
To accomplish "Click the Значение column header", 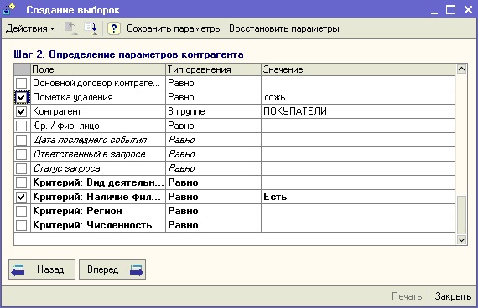I will tap(359, 69).
